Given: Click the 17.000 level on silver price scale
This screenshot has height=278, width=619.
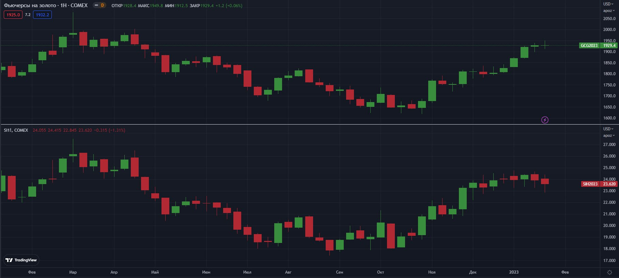Looking at the screenshot, I should tap(609, 261).
